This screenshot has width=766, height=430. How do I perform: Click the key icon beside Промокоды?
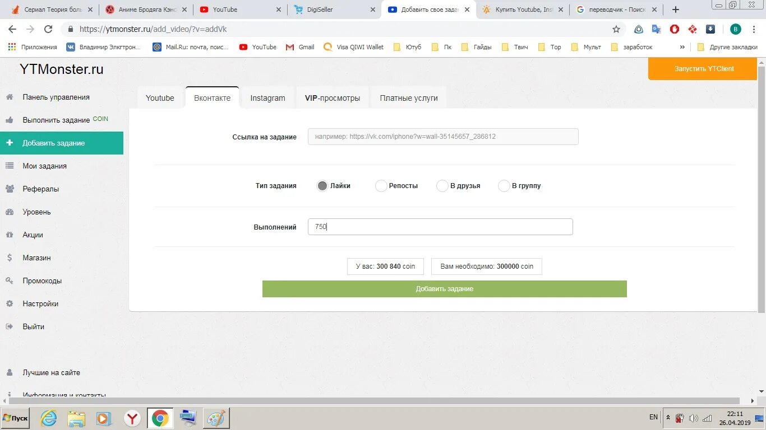10,281
